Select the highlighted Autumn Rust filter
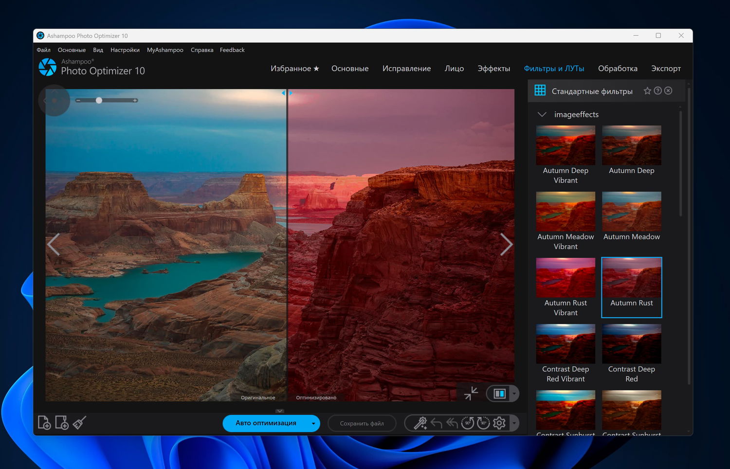730x469 pixels. coord(632,288)
